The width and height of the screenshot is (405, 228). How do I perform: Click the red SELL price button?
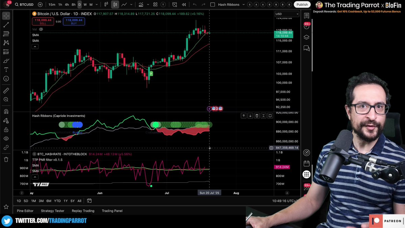click(43, 22)
